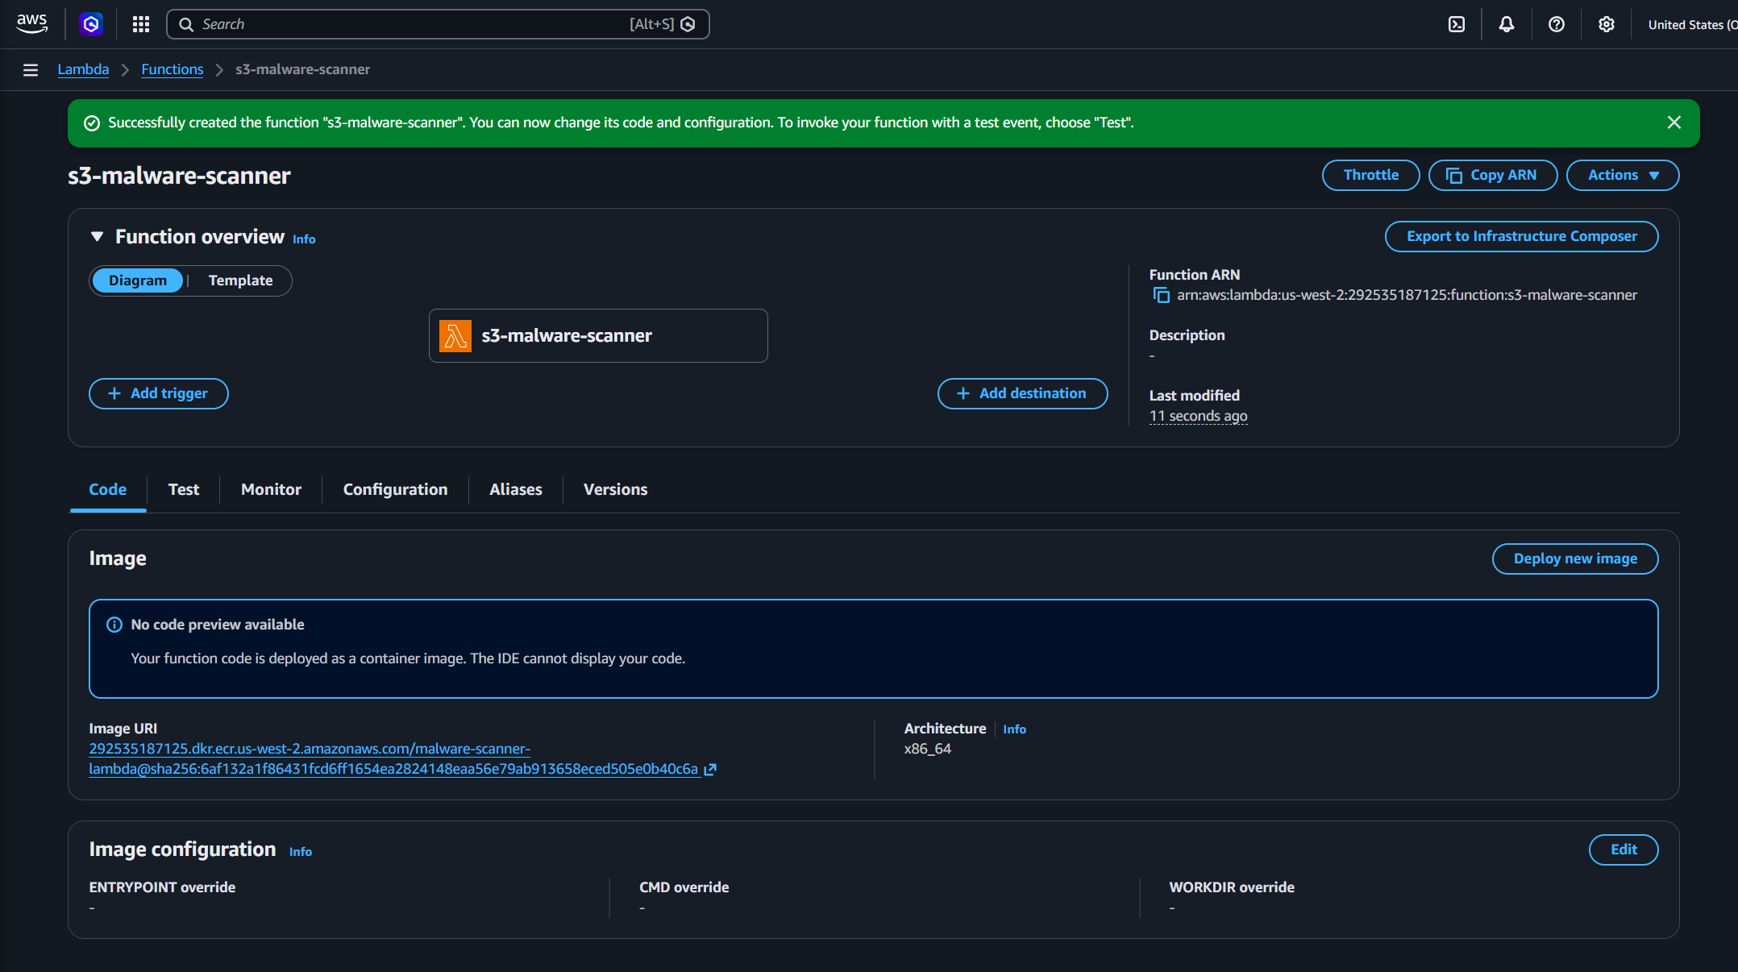Click the Add trigger button
The width and height of the screenshot is (1738, 972).
[159, 394]
